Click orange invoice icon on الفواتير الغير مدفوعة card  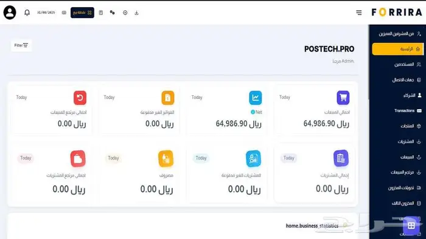(167, 98)
